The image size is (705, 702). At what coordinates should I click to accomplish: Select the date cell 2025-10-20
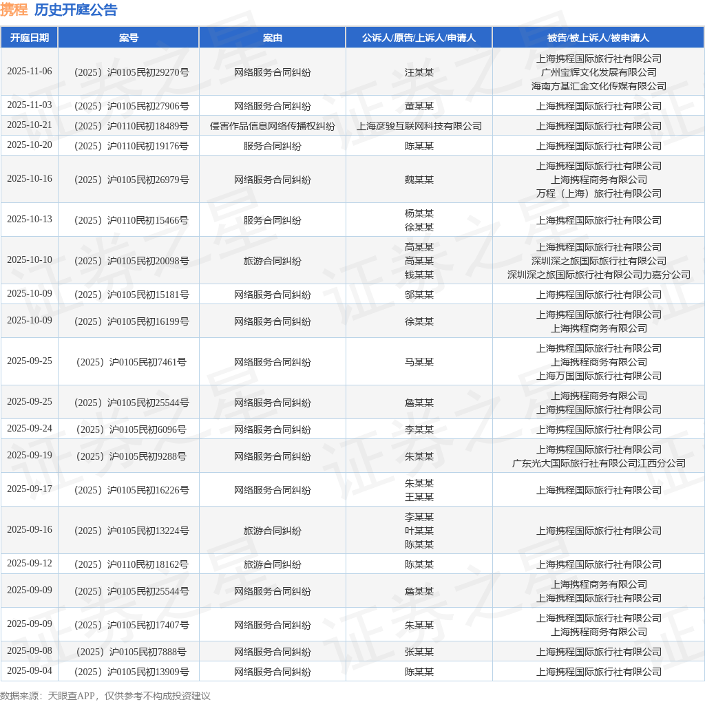coord(30,145)
